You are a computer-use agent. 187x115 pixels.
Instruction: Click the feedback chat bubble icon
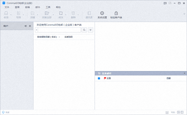(165, 3)
